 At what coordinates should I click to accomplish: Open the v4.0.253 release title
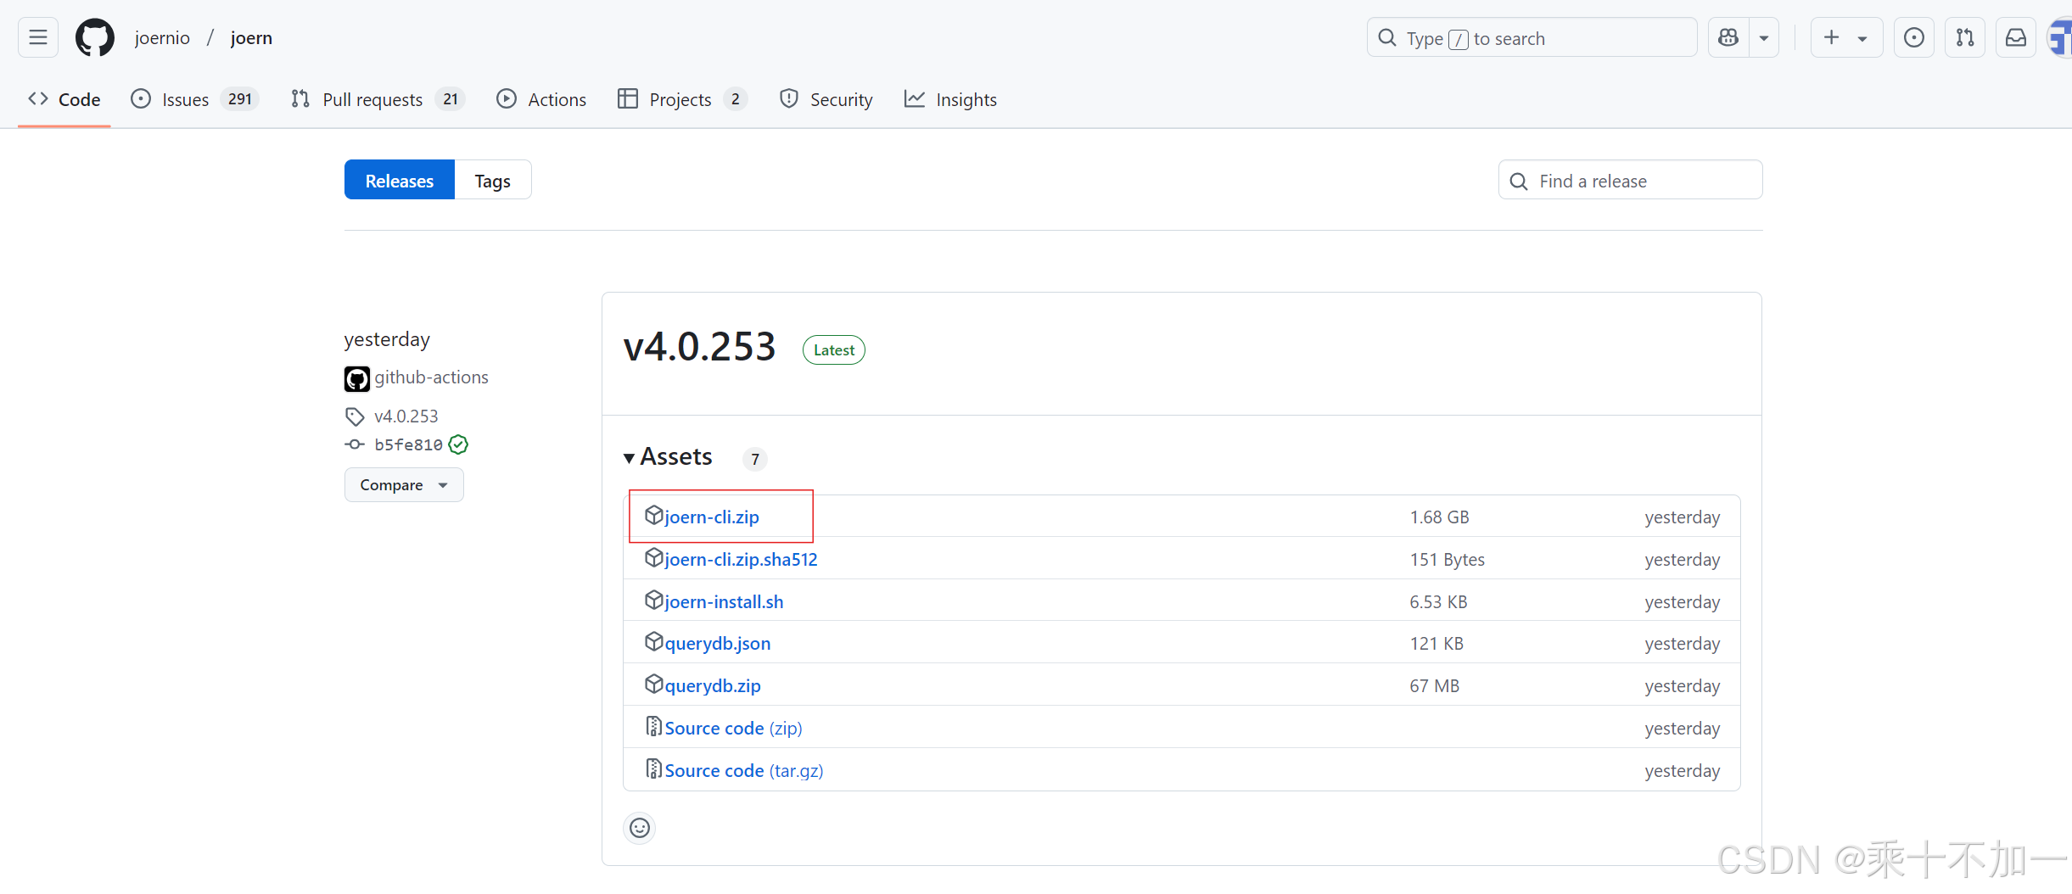point(699,347)
